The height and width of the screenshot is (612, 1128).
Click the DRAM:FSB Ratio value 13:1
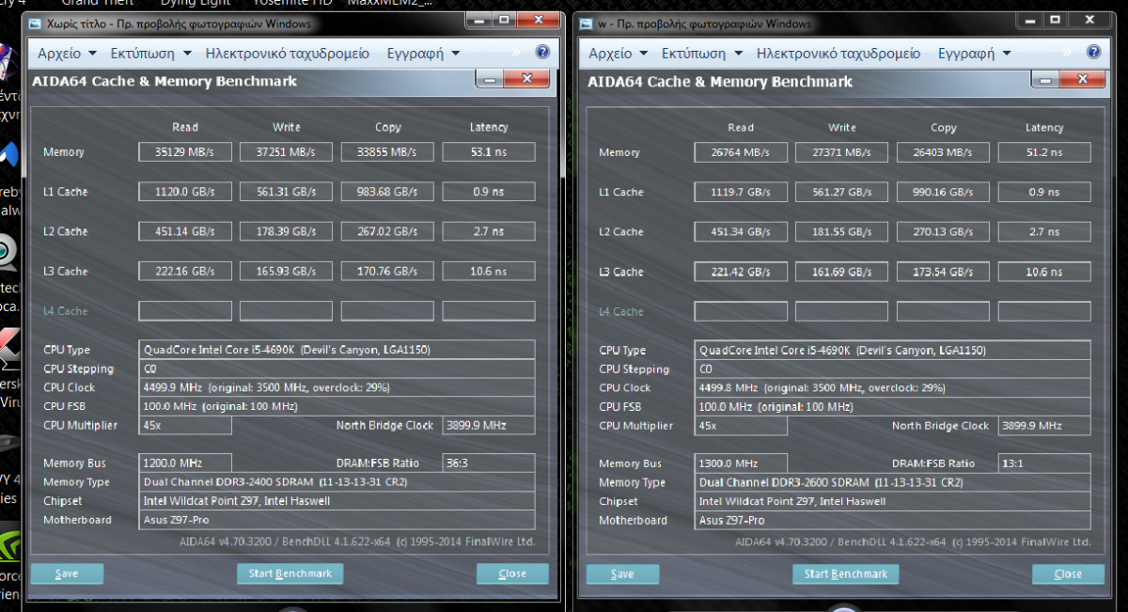point(1045,463)
